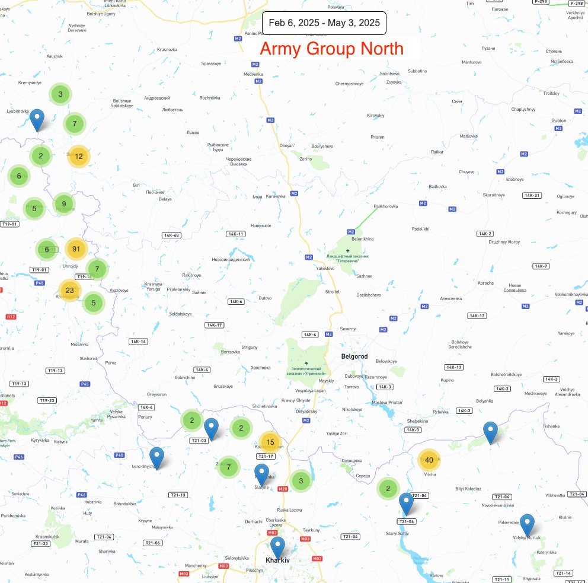
Task: Select the blue pin at Velykyi Burluk
Action: click(528, 524)
